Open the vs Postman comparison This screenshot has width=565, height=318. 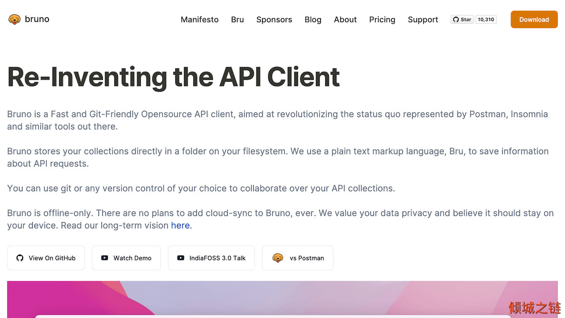click(298, 258)
